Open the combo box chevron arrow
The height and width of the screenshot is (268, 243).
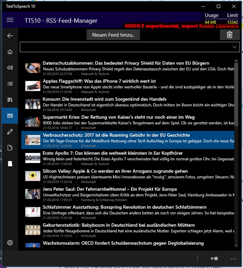coord(234,47)
